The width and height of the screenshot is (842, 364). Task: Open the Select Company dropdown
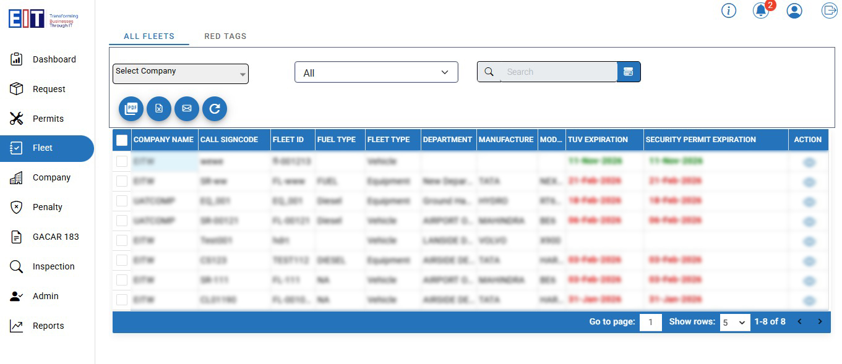coord(181,74)
